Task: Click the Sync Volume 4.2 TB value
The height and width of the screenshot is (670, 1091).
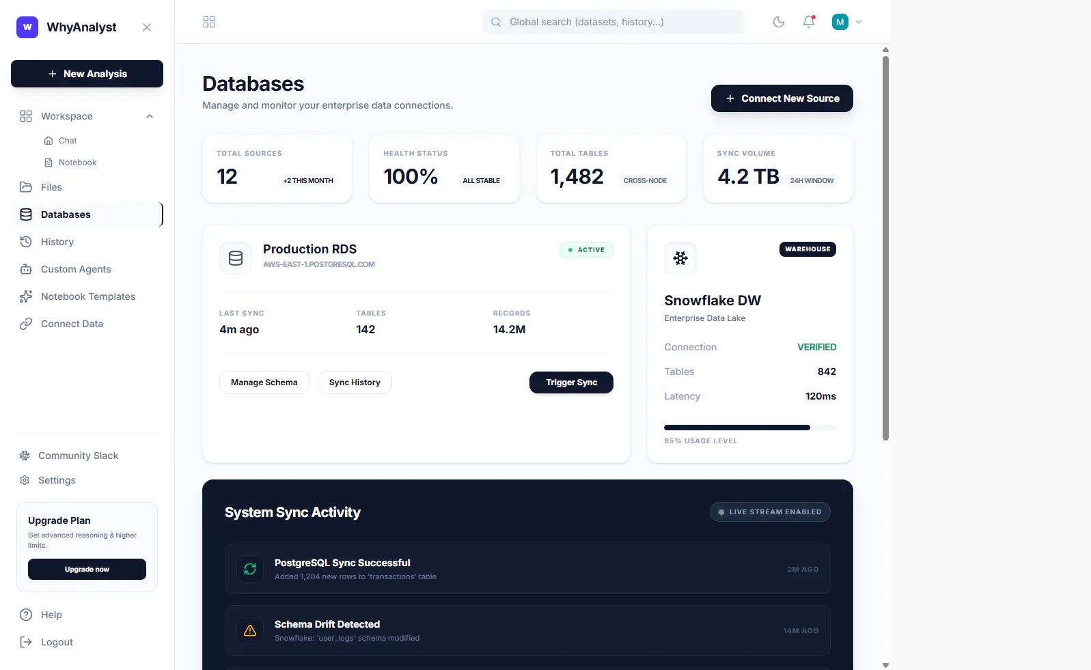Action: click(748, 177)
